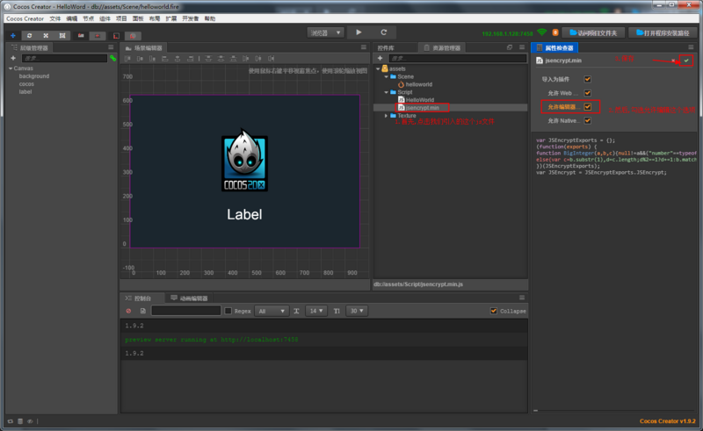Viewport: 703px width, 431px height.
Task: Click the small red cancel X in inspector
Action: pos(673,61)
